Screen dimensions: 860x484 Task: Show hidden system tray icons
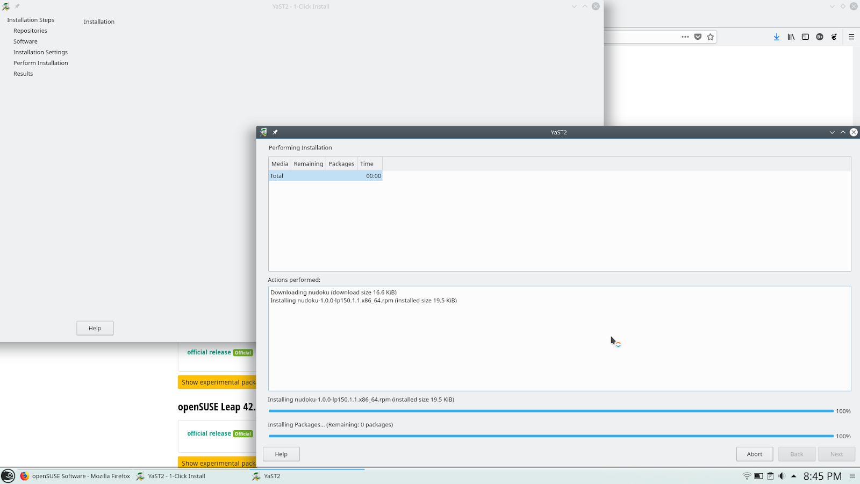point(793,476)
